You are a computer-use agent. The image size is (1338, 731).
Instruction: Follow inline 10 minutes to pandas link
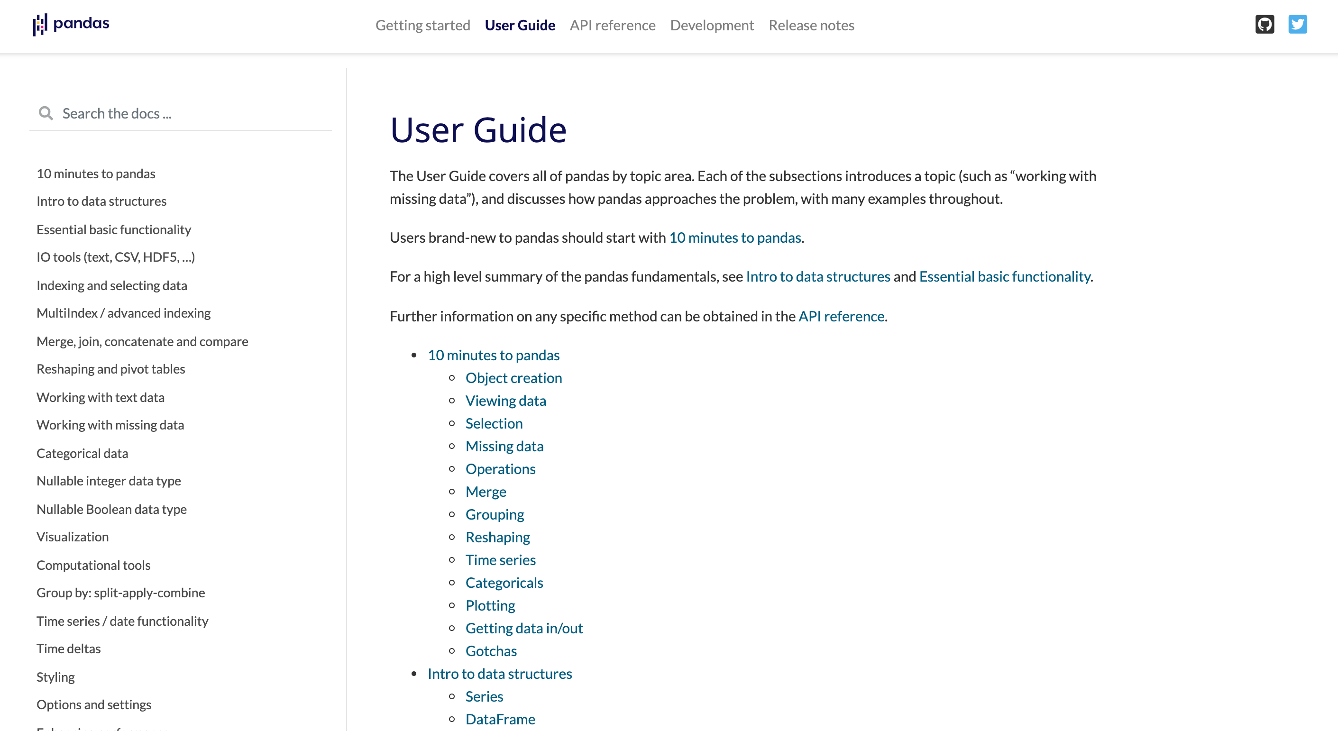point(734,238)
